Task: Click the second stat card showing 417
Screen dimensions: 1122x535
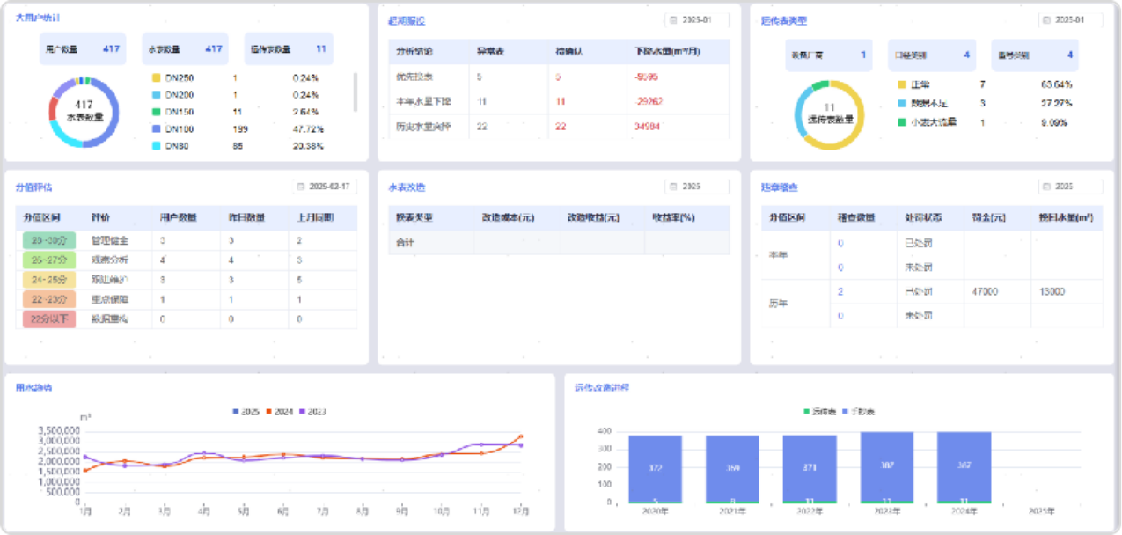Action: pyautogui.click(x=185, y=49)
